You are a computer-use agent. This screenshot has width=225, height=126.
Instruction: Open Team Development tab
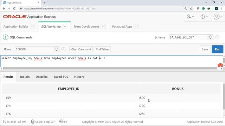86,27
